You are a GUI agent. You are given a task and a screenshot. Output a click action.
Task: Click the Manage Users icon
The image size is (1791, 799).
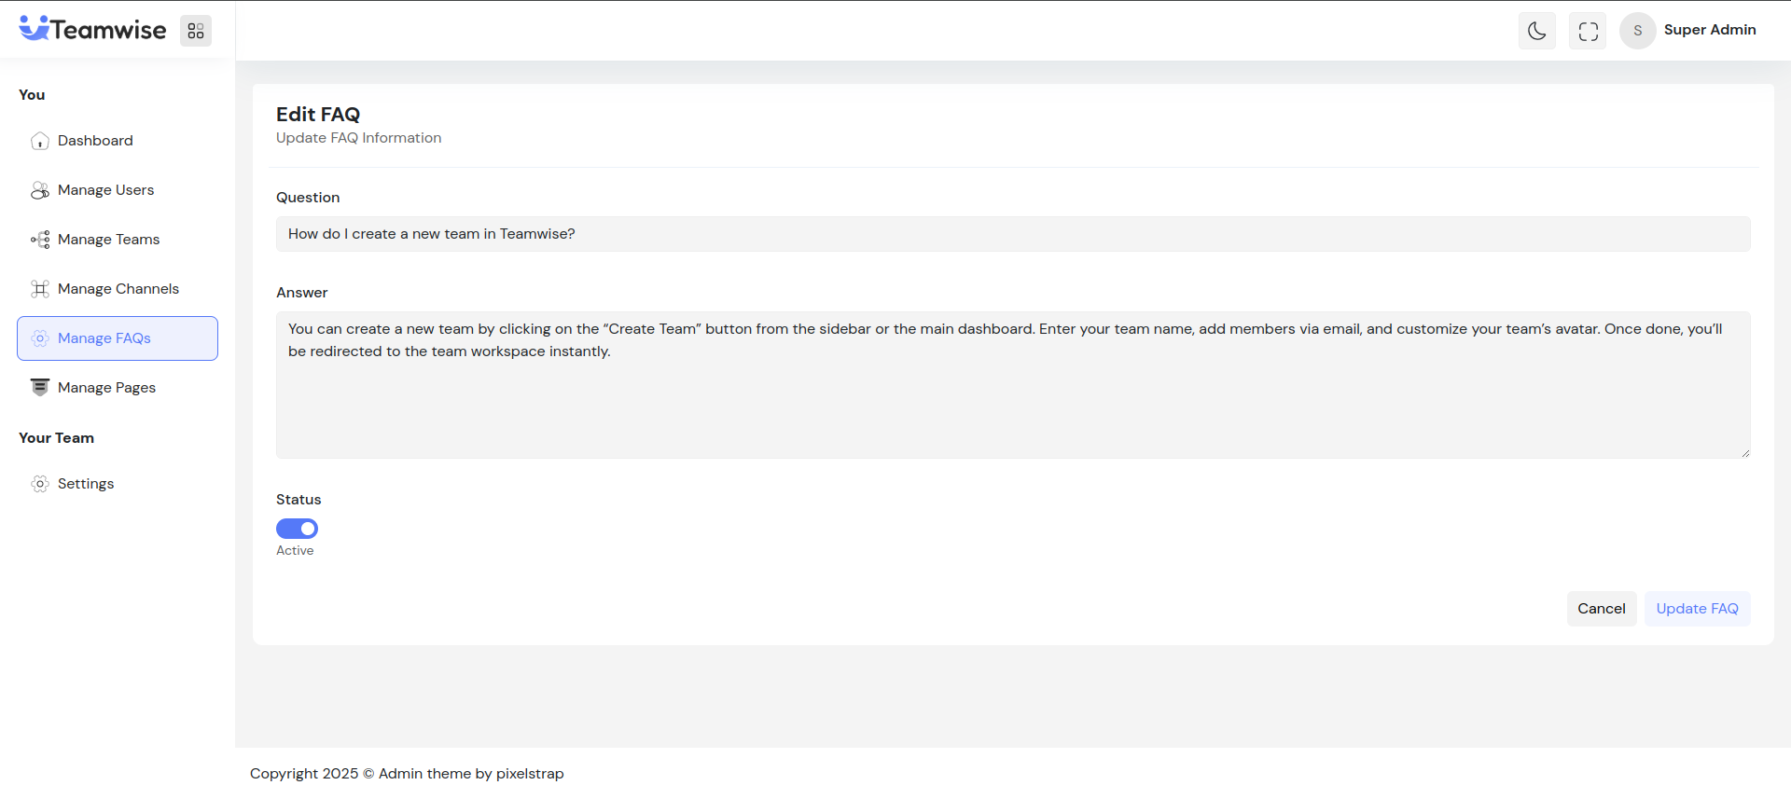tap(40, 190)
